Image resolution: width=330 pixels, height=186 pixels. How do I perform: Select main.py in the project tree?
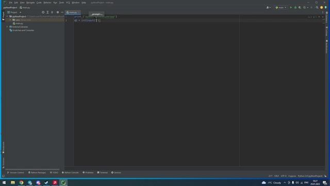point(18,23)
